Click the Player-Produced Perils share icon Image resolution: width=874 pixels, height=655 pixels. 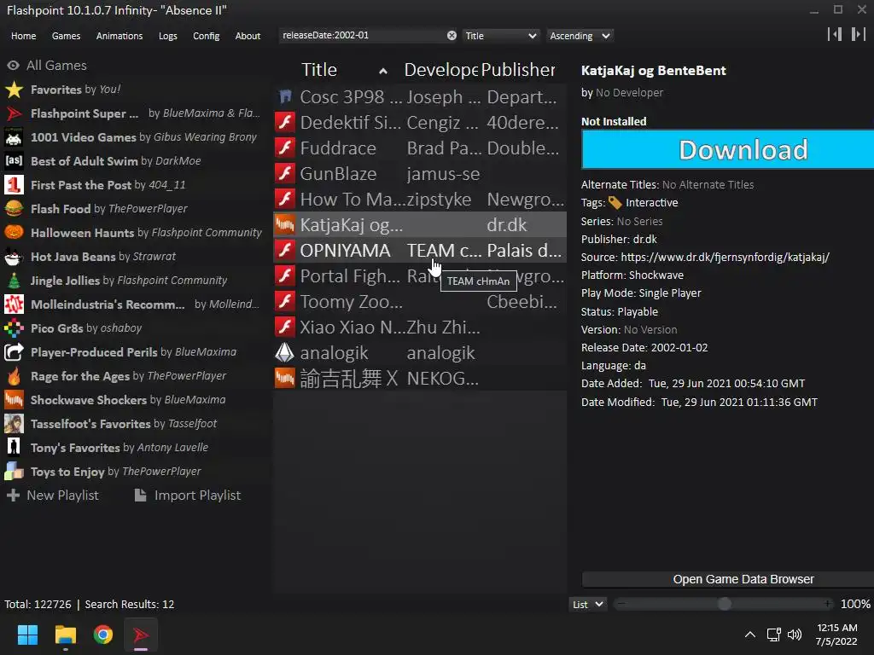[14, 352]
